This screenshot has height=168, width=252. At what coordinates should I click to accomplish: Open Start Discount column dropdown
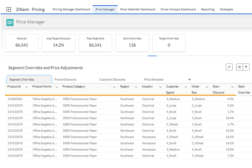[x=232, y=87]
